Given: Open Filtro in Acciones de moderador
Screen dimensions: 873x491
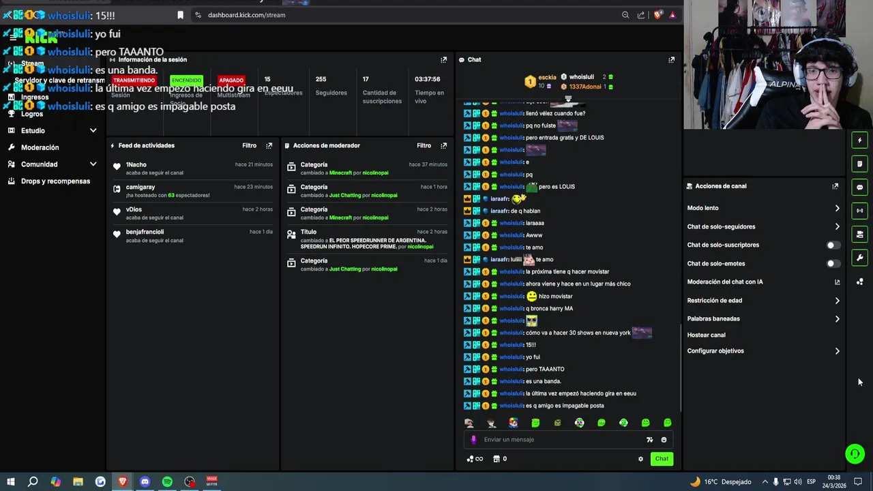Looking at the screenshot, I should click(x=424, y=146).
